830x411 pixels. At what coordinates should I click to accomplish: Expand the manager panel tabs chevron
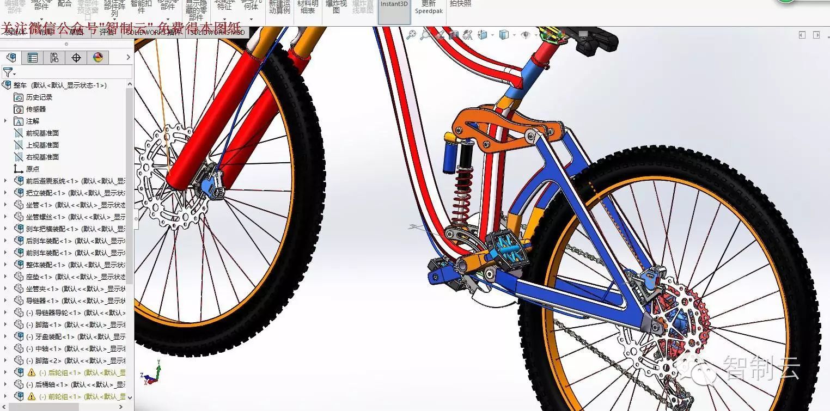129,58
